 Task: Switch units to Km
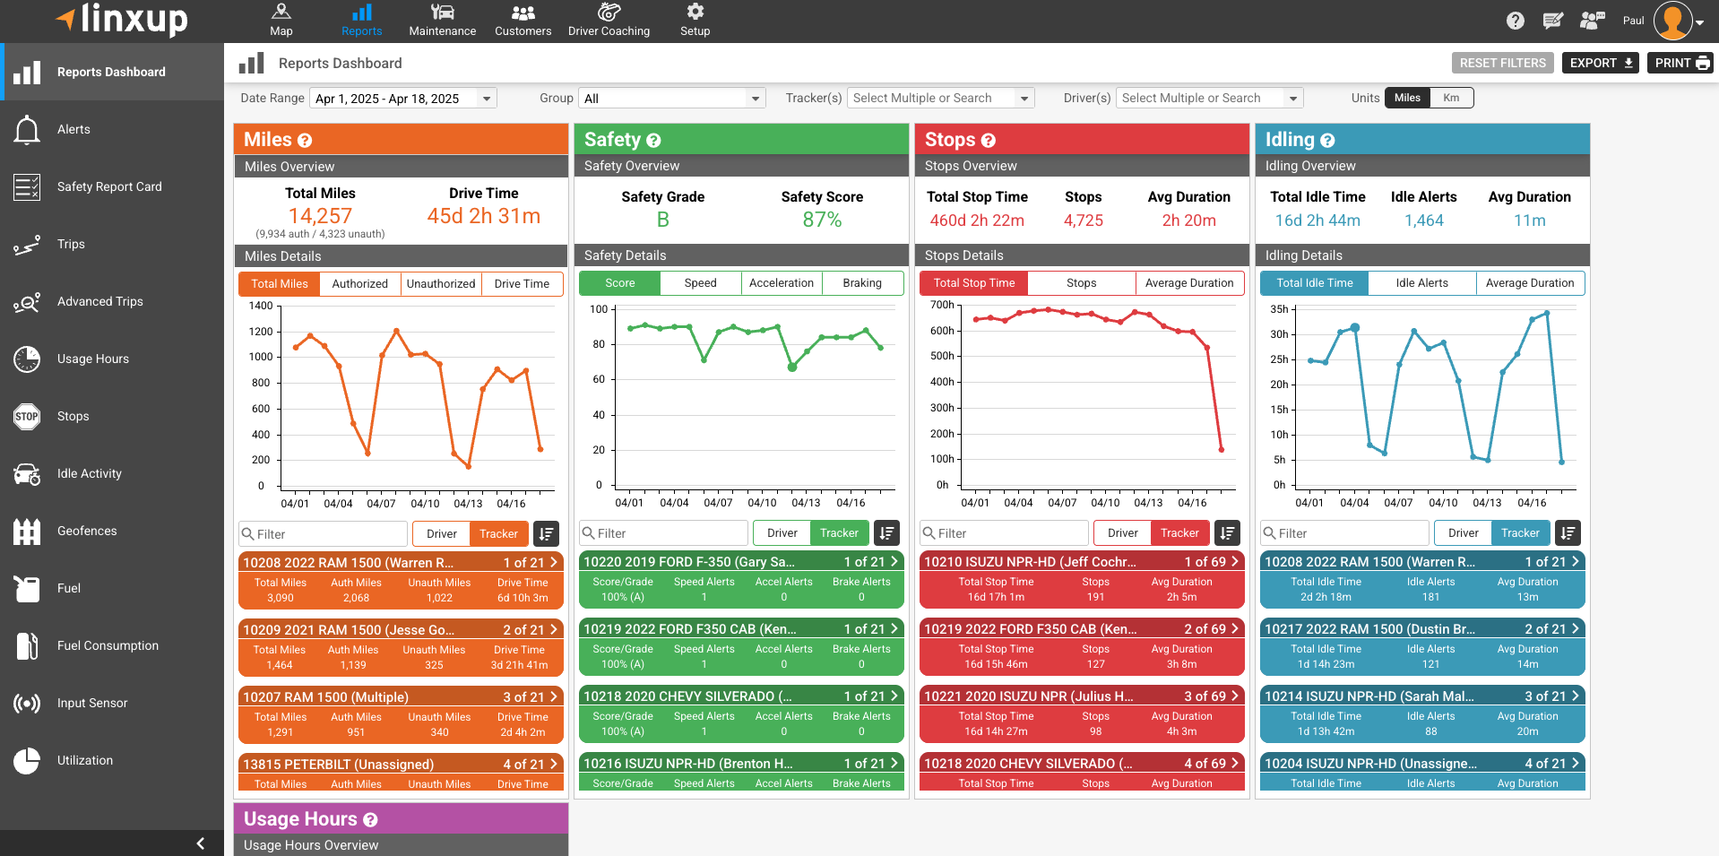(x=1451, y=98)
